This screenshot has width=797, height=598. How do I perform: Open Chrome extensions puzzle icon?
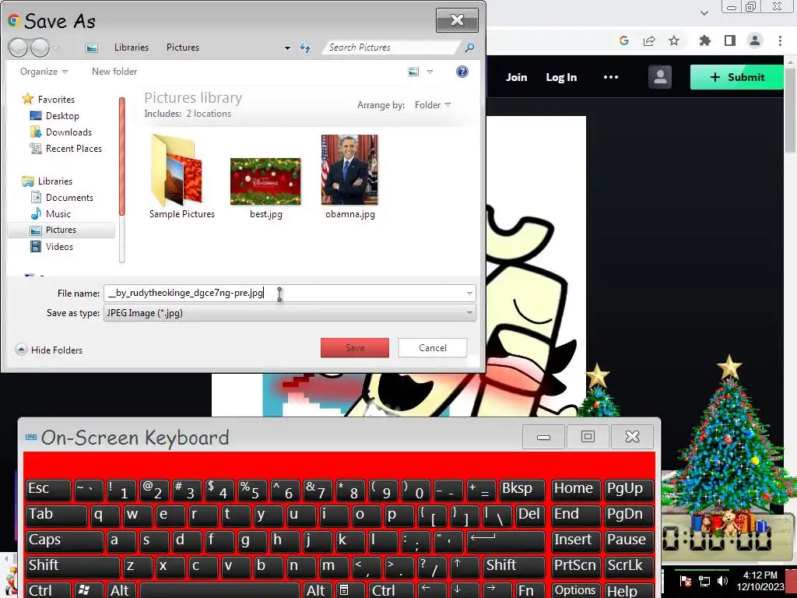pos(705,40)
